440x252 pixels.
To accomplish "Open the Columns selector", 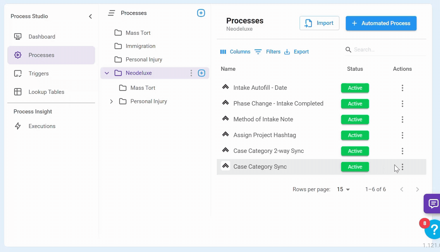I will click(x=235, y=52).
